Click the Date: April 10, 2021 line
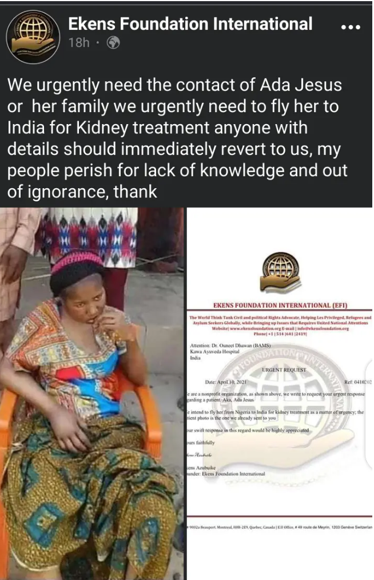 pos(225,382)
